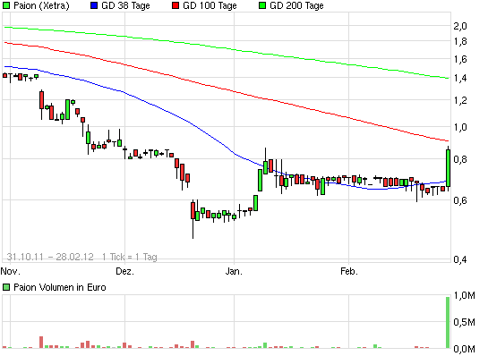Click the 0,6 price axis value
The height and width of the screenshot is (356, 488).
coord(460,200)
